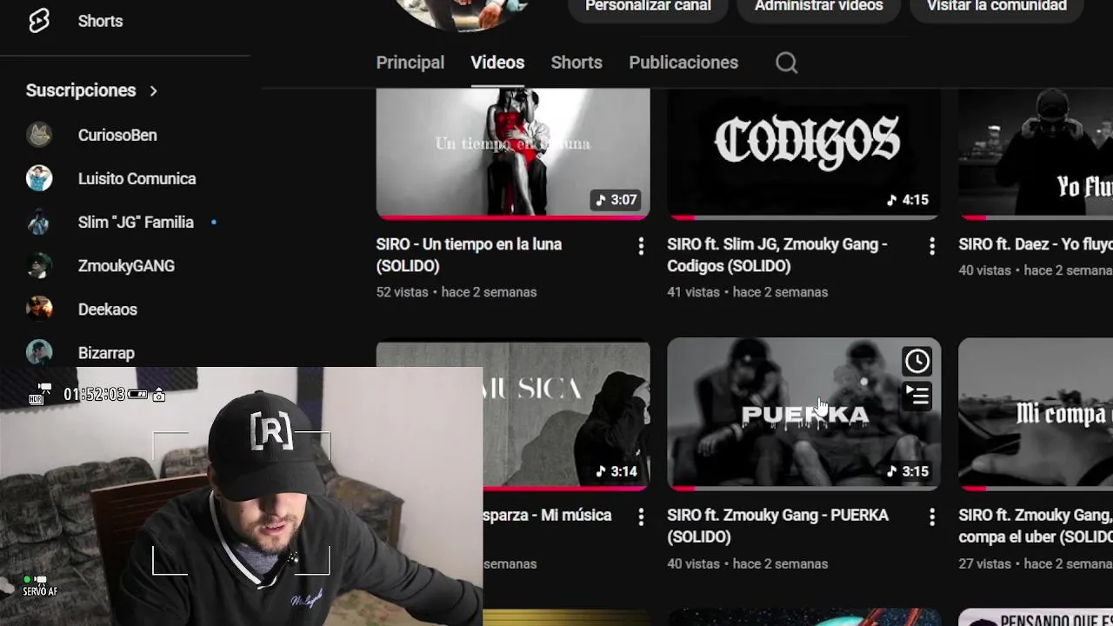Image resolution: width=1113 pixels, height=626 pixels.
Task: Open the PUERKA video thumbnail
Action: click(803, 414)
